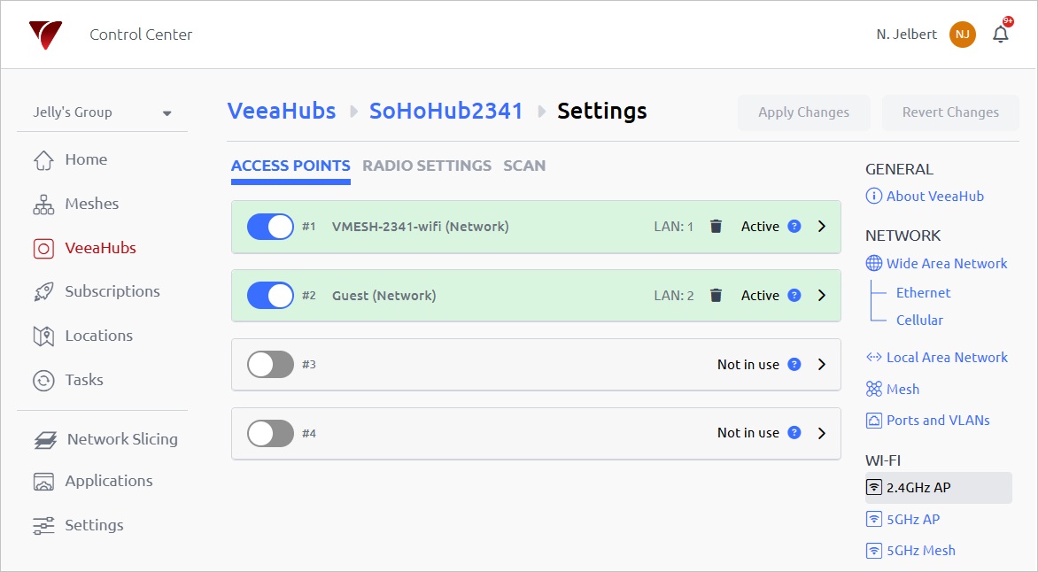The height and width of the screenshot is (572, 1038).
Task: Click the Settings sliders icon
Action: 43,526
